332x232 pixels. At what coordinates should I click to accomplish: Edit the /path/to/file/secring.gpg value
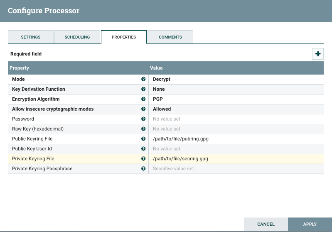(219, 159)
